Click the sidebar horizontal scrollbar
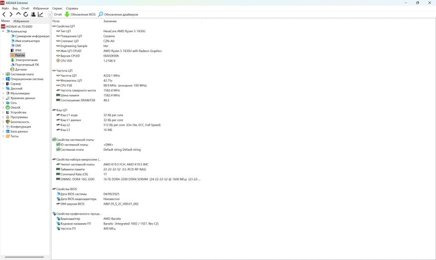The height and width of the screenshot is (260, 436). pyautogui.click(x=24, y=257)
